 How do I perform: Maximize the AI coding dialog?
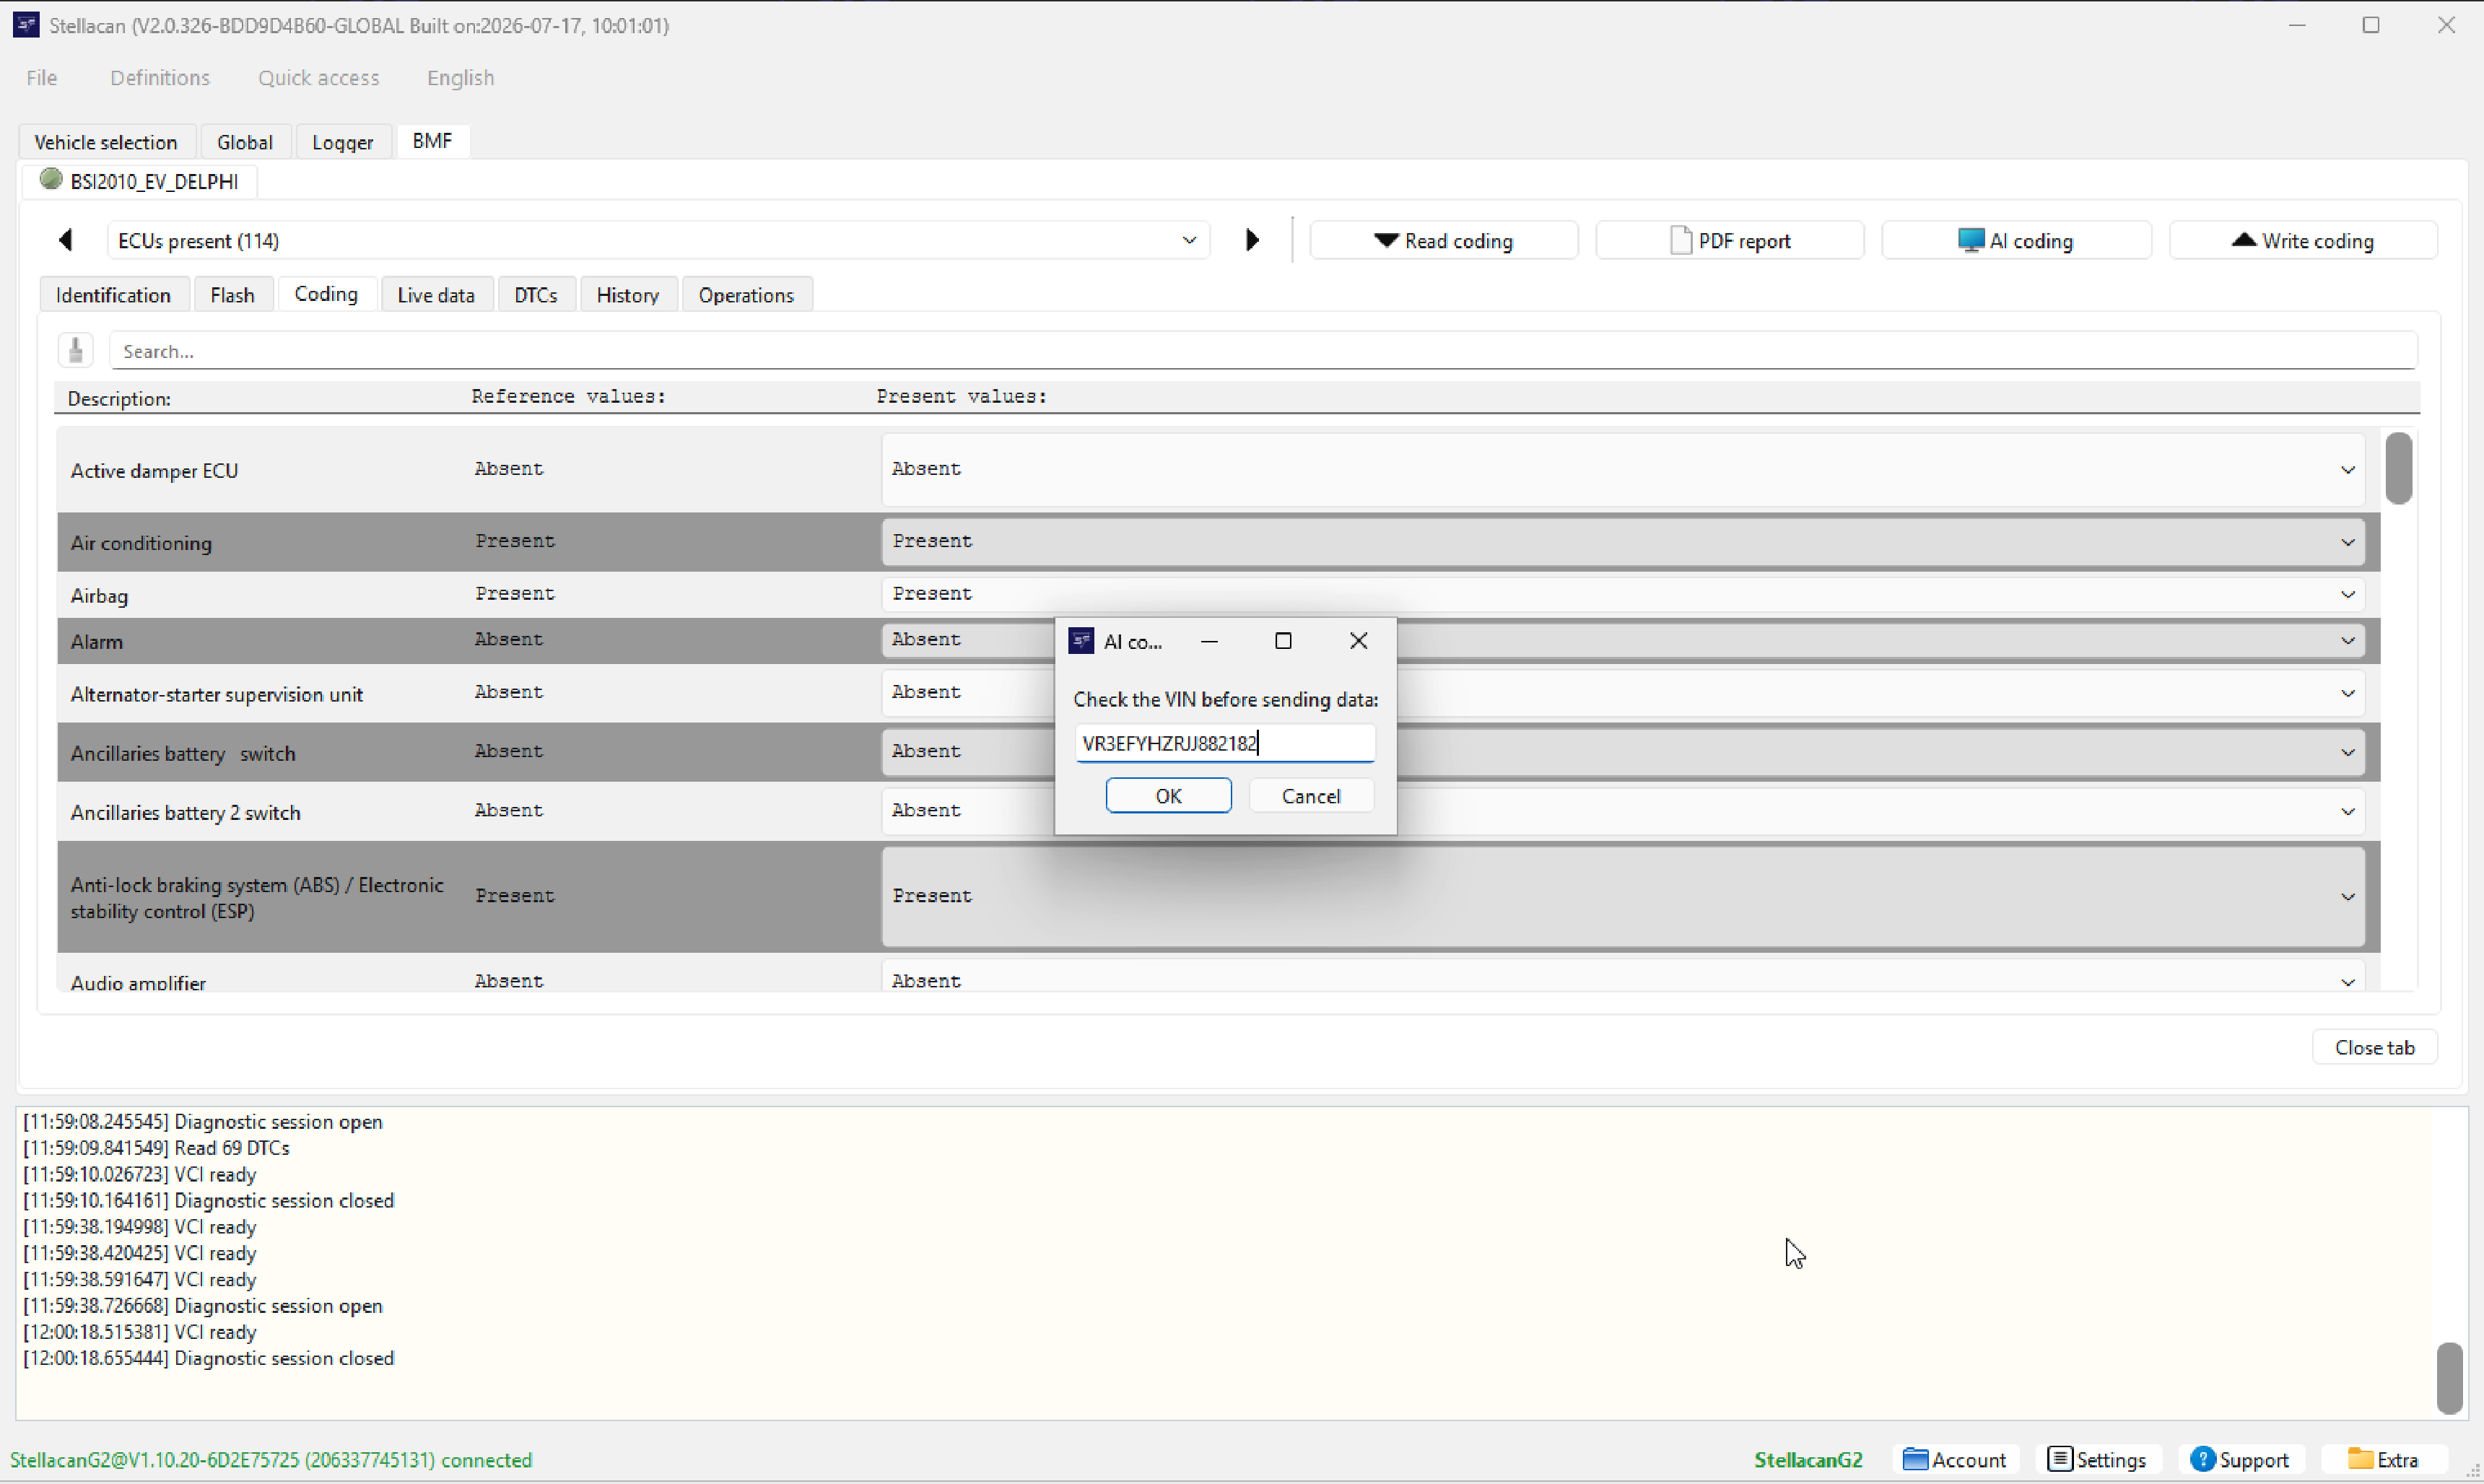[1283, 641]
